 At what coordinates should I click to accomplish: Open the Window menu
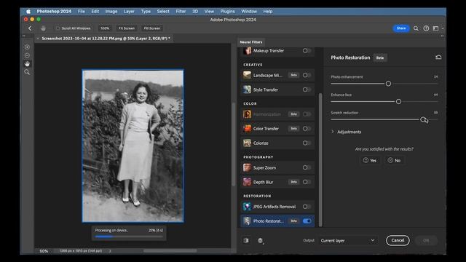coord(249,12)
